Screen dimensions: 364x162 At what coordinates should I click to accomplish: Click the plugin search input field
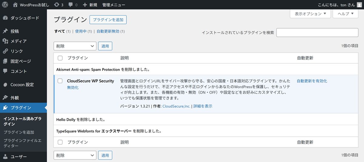(317, 32)
